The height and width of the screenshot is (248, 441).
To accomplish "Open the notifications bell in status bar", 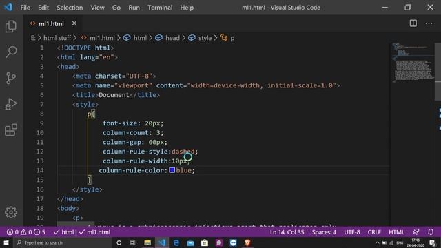I will click(x=431, y=232).
